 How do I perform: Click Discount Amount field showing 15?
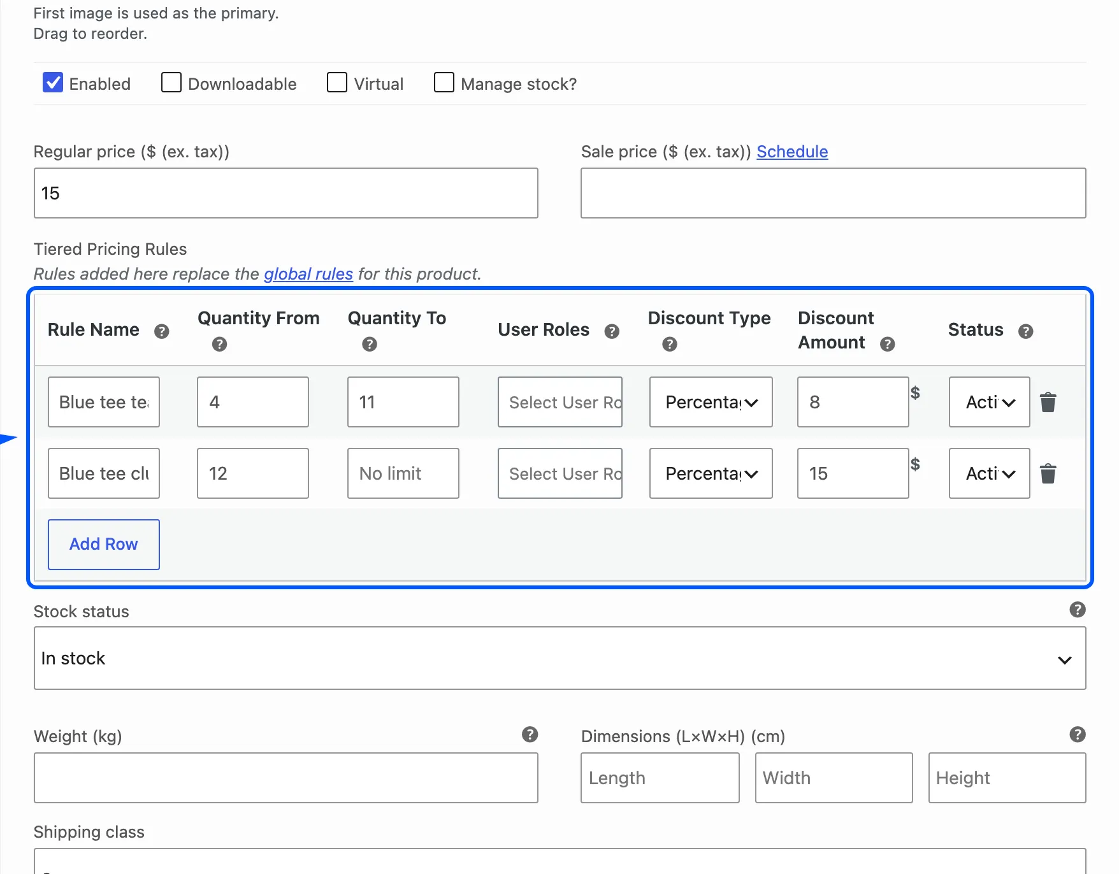[x=853, y=473]
